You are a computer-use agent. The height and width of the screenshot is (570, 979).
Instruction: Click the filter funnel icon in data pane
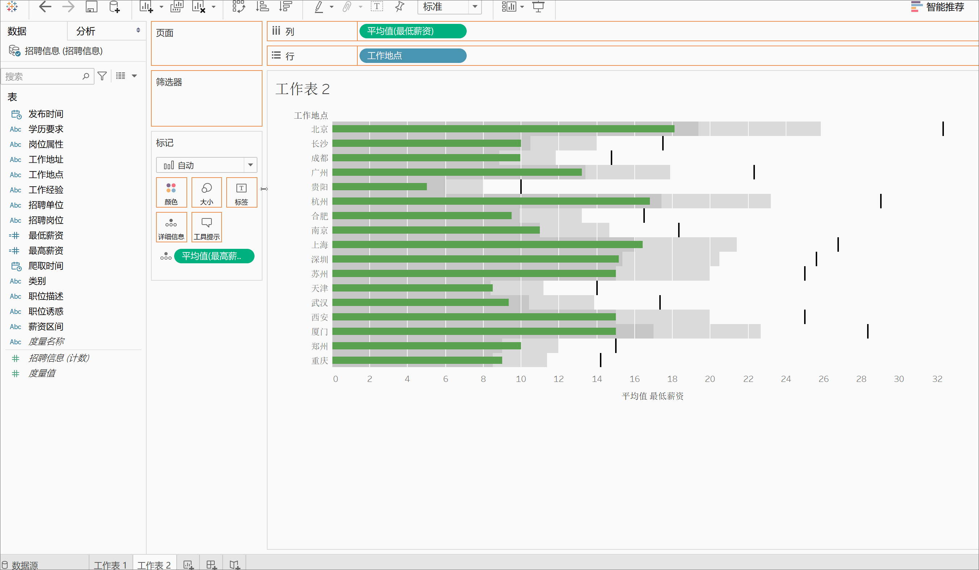(102, 76)
